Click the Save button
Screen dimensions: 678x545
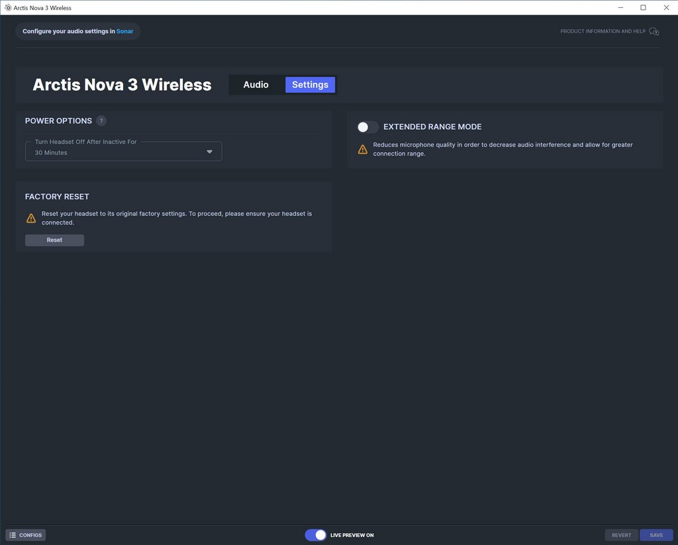point(656,535)
